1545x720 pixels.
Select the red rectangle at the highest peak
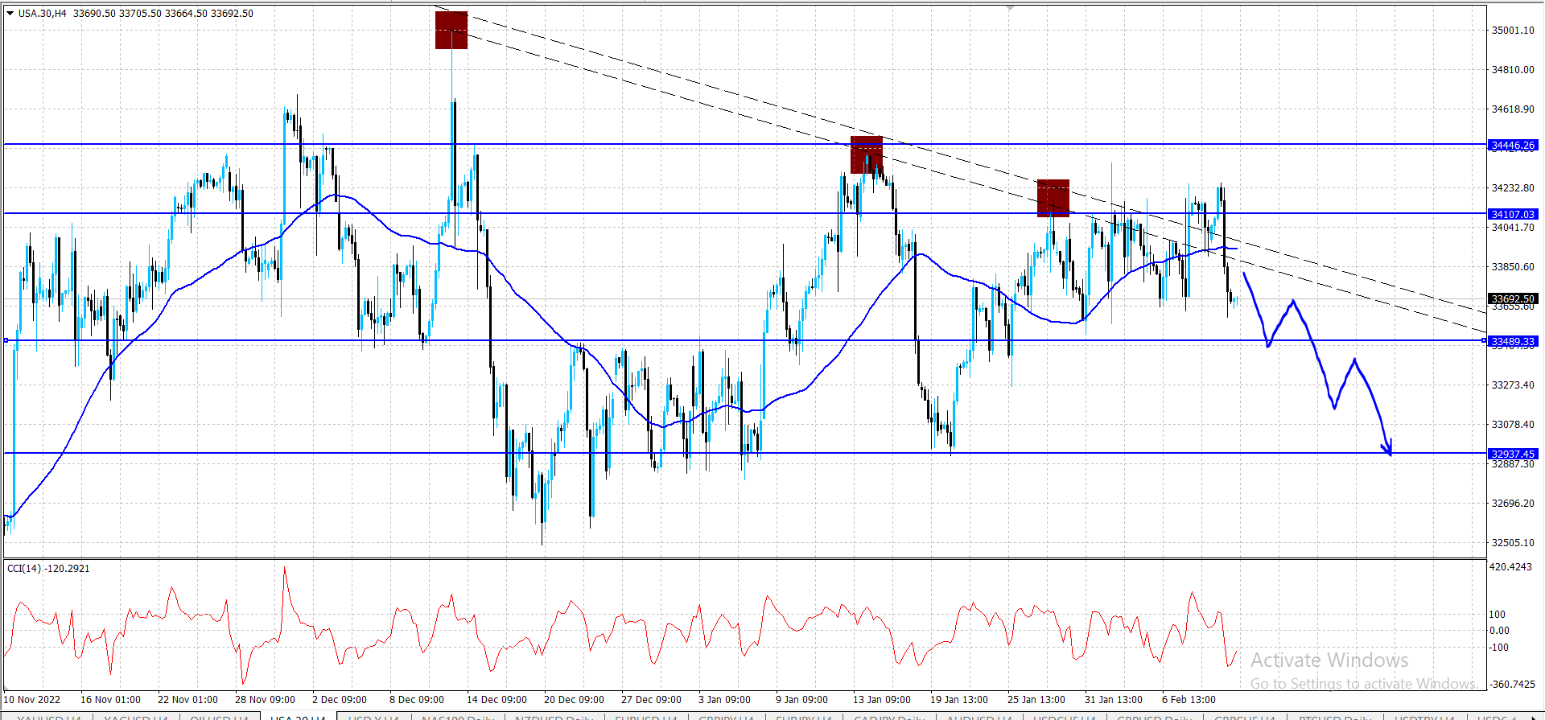coord(451,31)
